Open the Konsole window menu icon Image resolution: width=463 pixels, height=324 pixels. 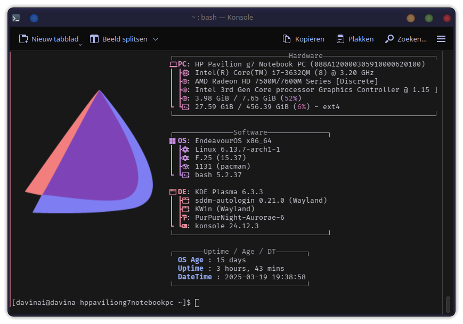point(16,18)
